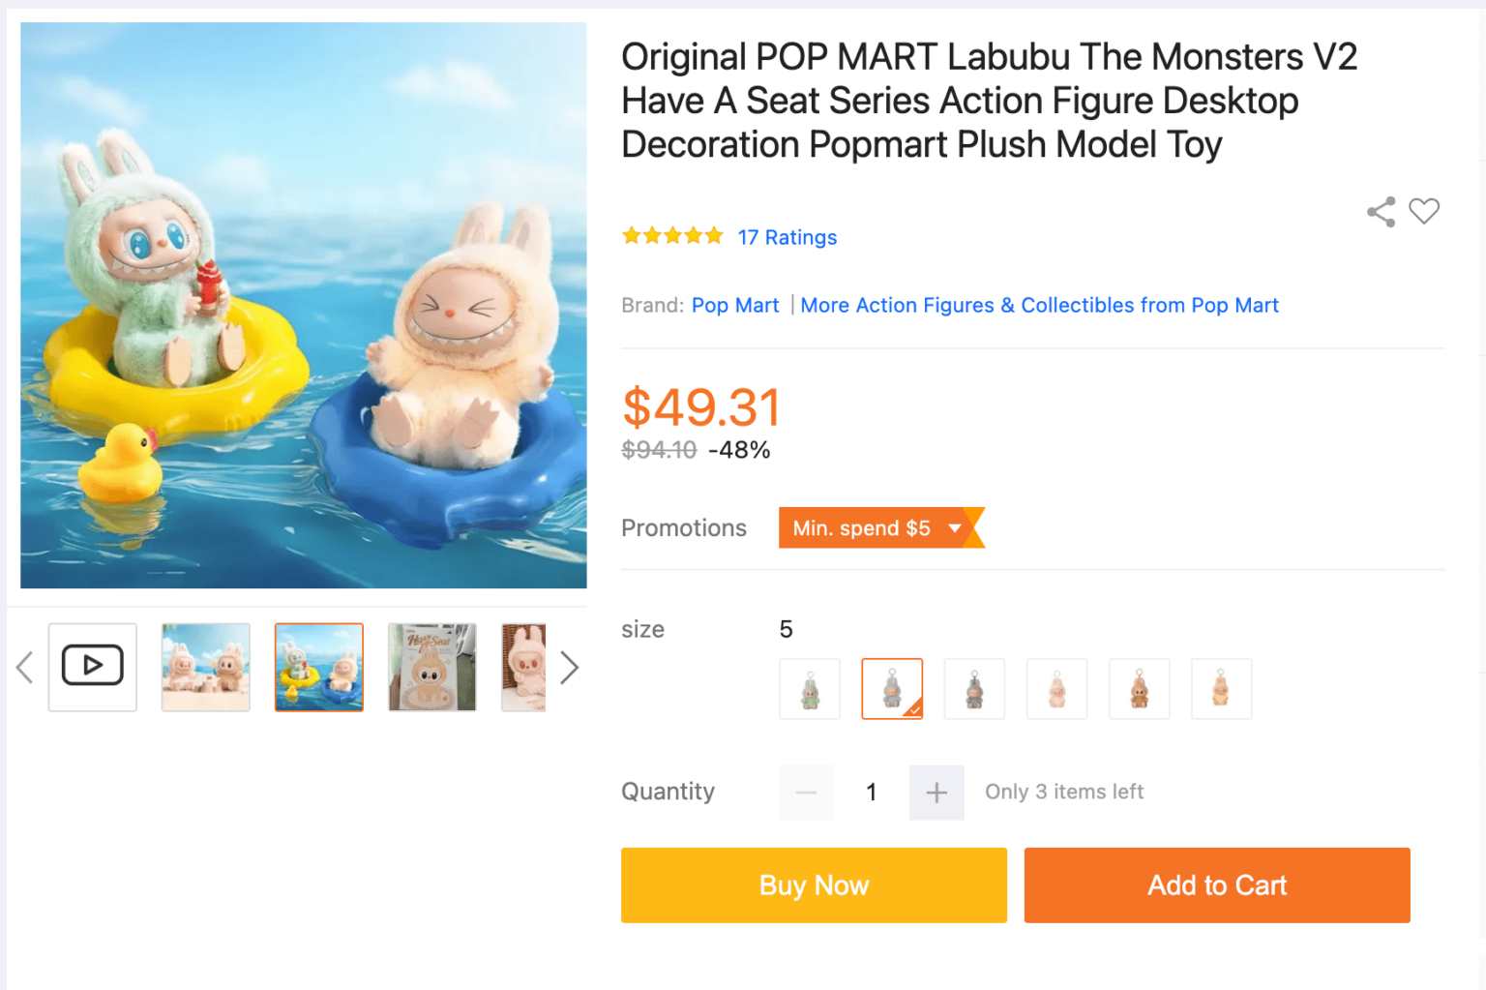Increase quantity with the plus icon
This screenshot has width=1486, height=990.
click(936, 792)
